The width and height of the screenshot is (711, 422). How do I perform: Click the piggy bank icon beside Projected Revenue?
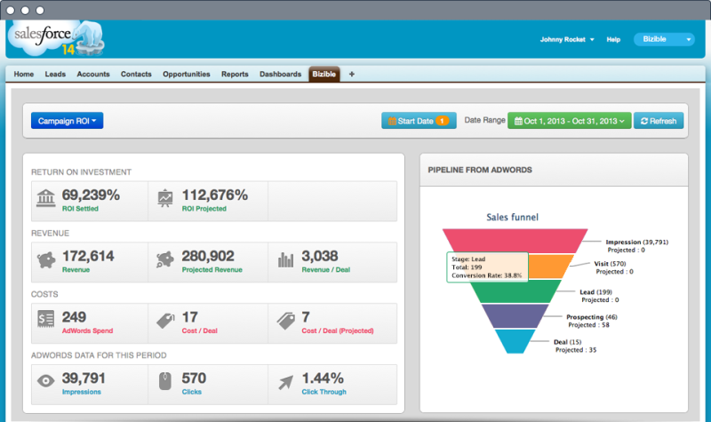click(165, 259)
